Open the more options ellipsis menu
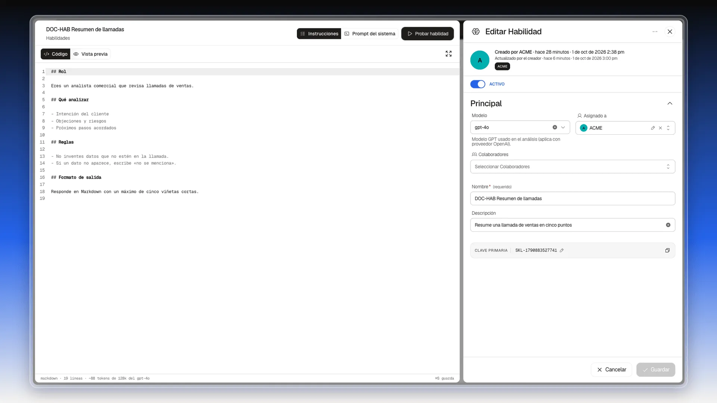 [655, 32]
